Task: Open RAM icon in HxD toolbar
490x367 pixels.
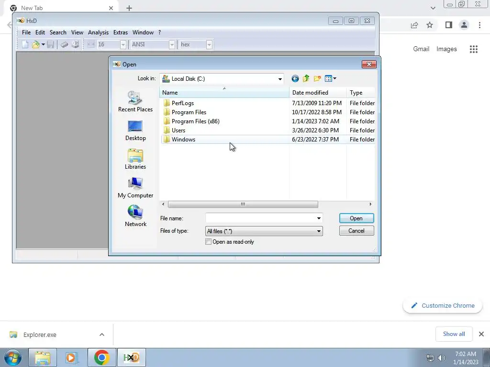Action: point(65,44)
